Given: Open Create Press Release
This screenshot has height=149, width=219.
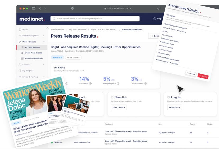Looking at the screenshot, I should [x=33, y=53].
